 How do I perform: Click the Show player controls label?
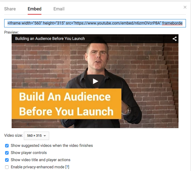click(x=29, y=153)
